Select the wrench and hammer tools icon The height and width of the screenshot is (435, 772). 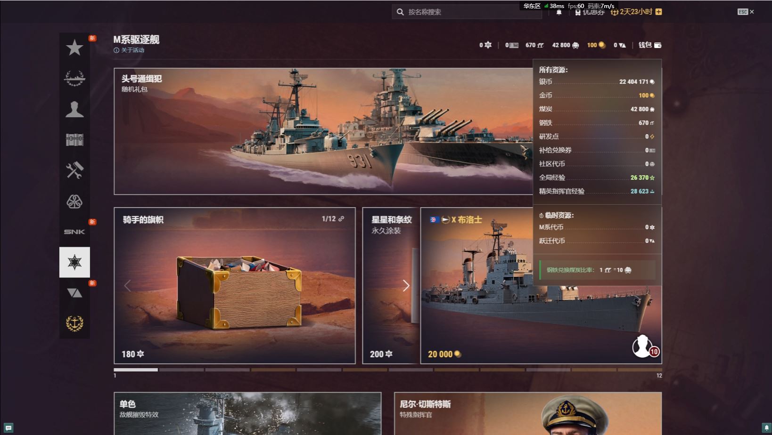coord(74,170)
